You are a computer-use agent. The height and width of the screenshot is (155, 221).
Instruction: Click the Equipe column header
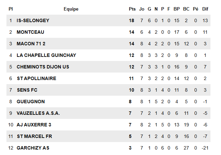[71, 9]
